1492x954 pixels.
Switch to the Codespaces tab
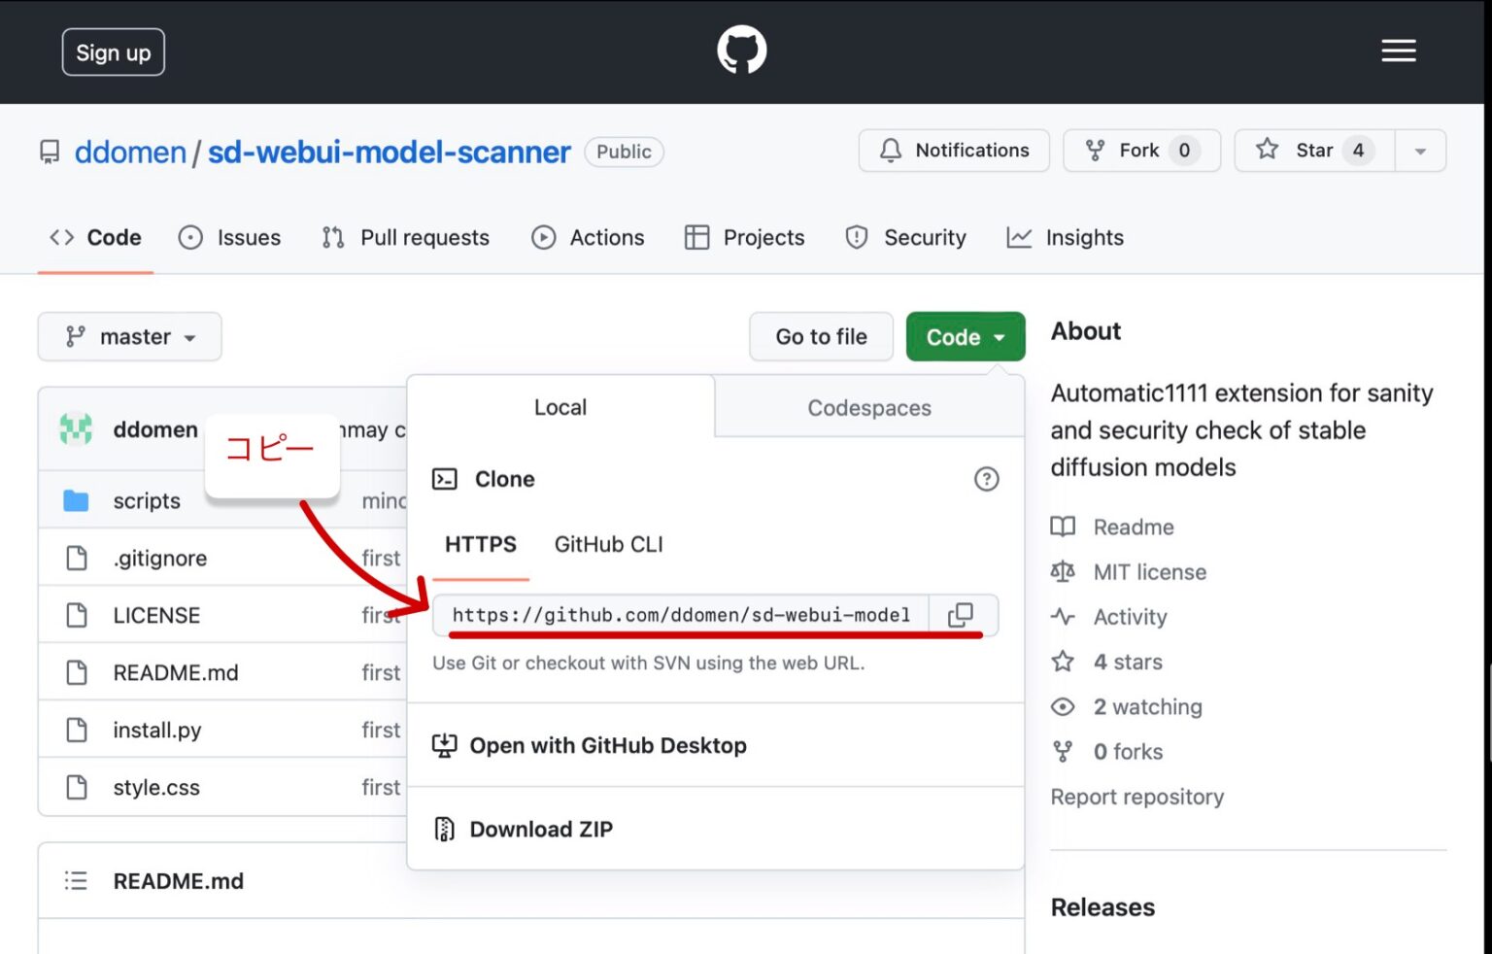867,407
